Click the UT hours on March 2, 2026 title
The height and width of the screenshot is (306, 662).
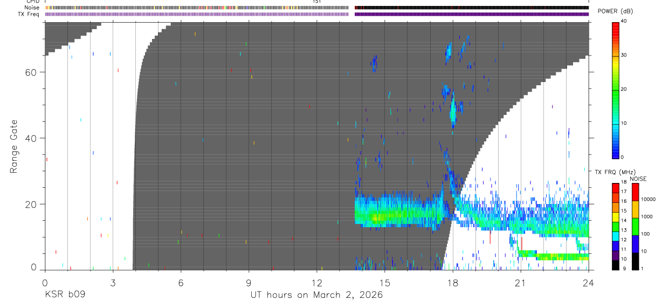pos(316,295)
